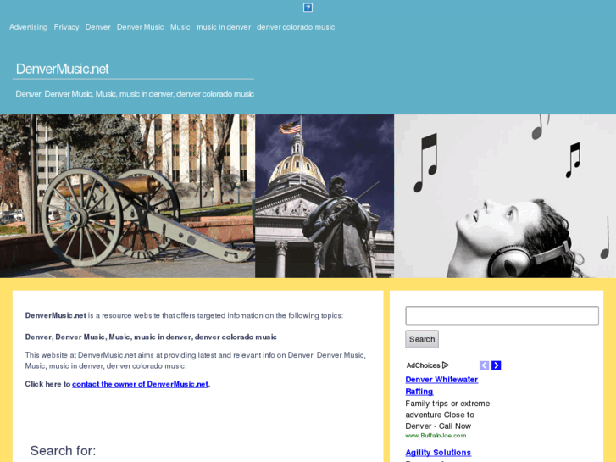Click the Search button
Image resolution: width=616 pixels, height=462 pixels.
422,339
